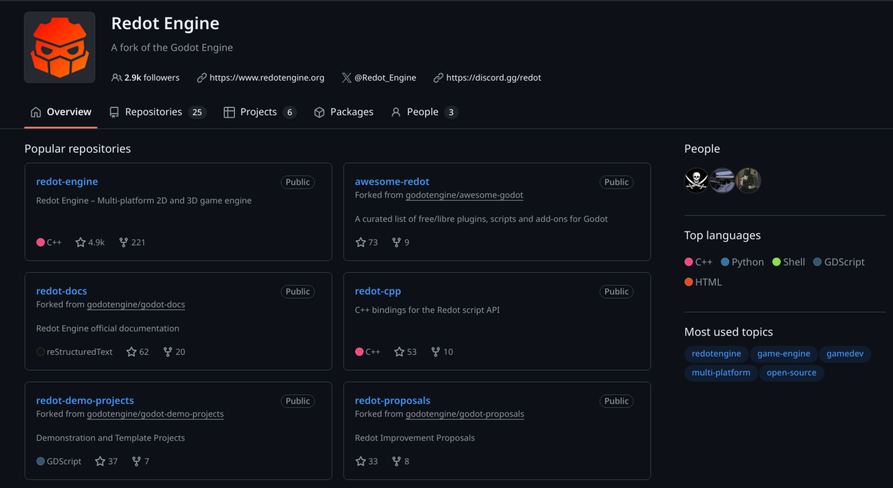Visit the redotengine.org website link
Screen dimensions: 893x488
click(x=267, y=78)
